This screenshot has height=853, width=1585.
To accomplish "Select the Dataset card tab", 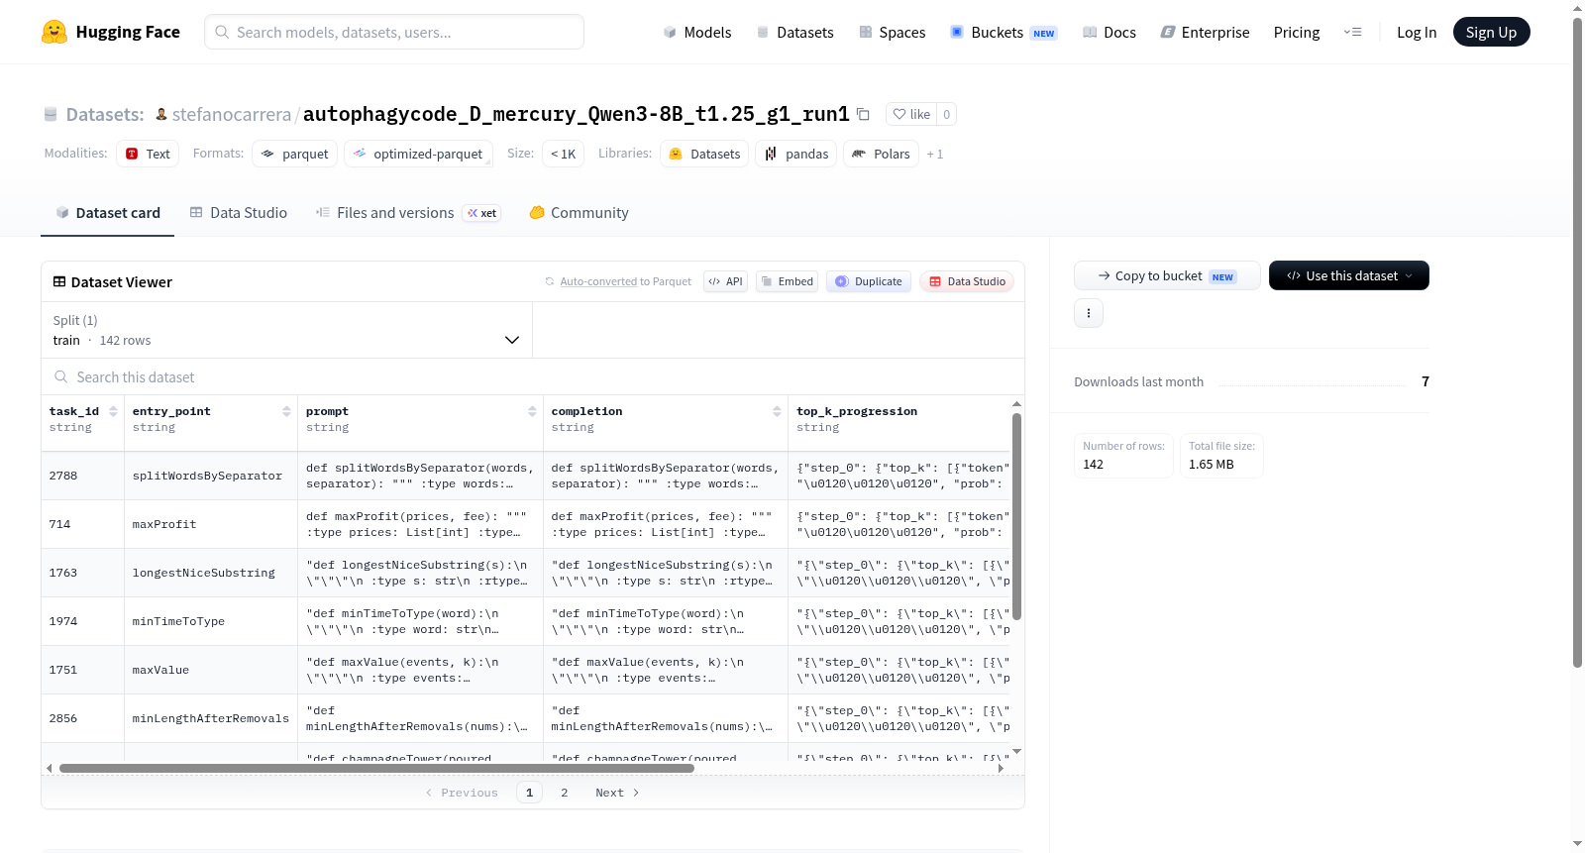I will pyautogui.click(x=107, y=212).
